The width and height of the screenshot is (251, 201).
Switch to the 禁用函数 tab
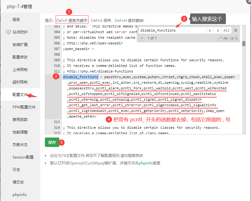[x=20, y=119]
